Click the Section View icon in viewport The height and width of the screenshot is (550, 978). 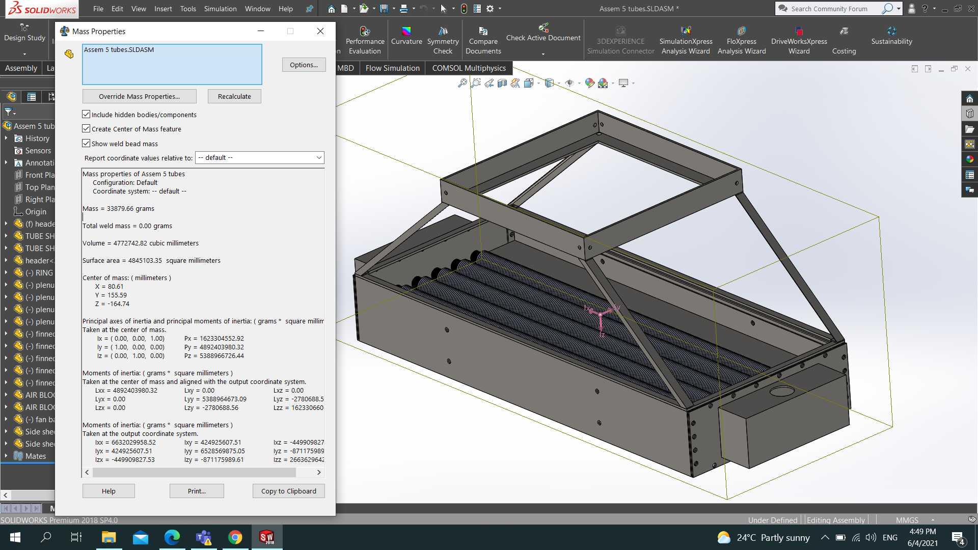[502, 83]
